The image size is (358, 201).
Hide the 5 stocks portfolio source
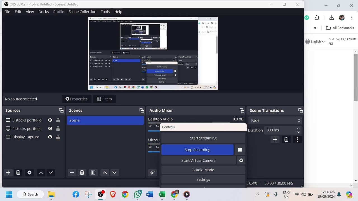(x=50, y=120)
